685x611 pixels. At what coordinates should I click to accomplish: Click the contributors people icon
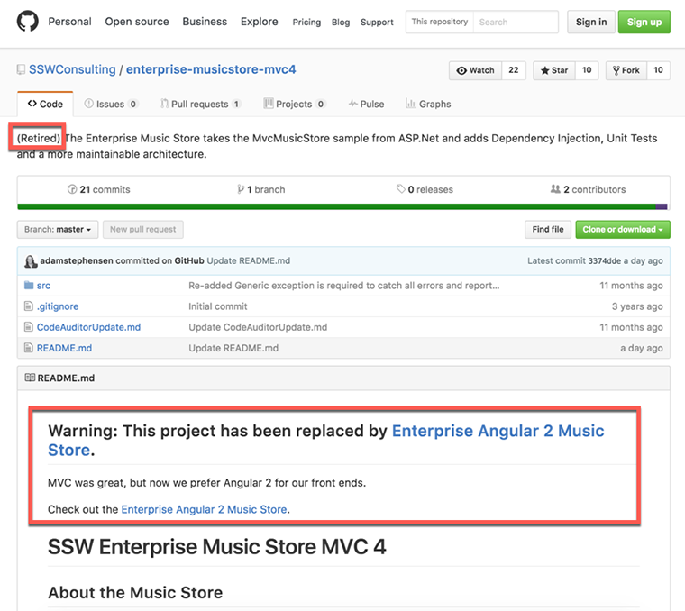(x=555, y=189)
